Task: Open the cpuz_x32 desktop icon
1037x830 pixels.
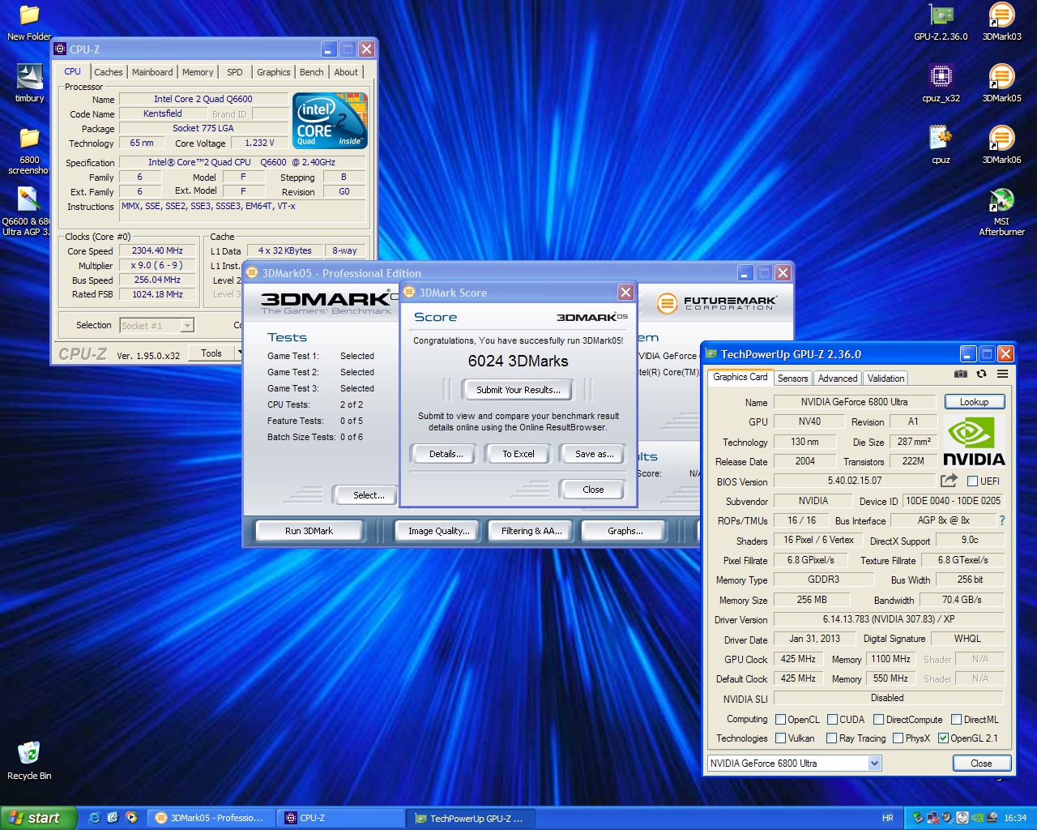Action: coord(941,84)
